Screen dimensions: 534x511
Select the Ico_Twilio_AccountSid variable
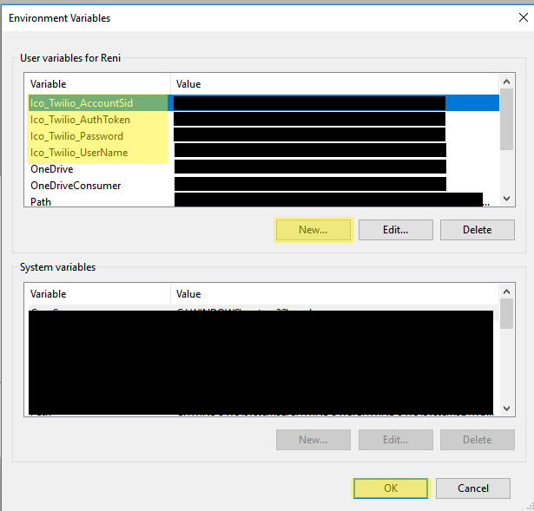[x=81, y=103]
